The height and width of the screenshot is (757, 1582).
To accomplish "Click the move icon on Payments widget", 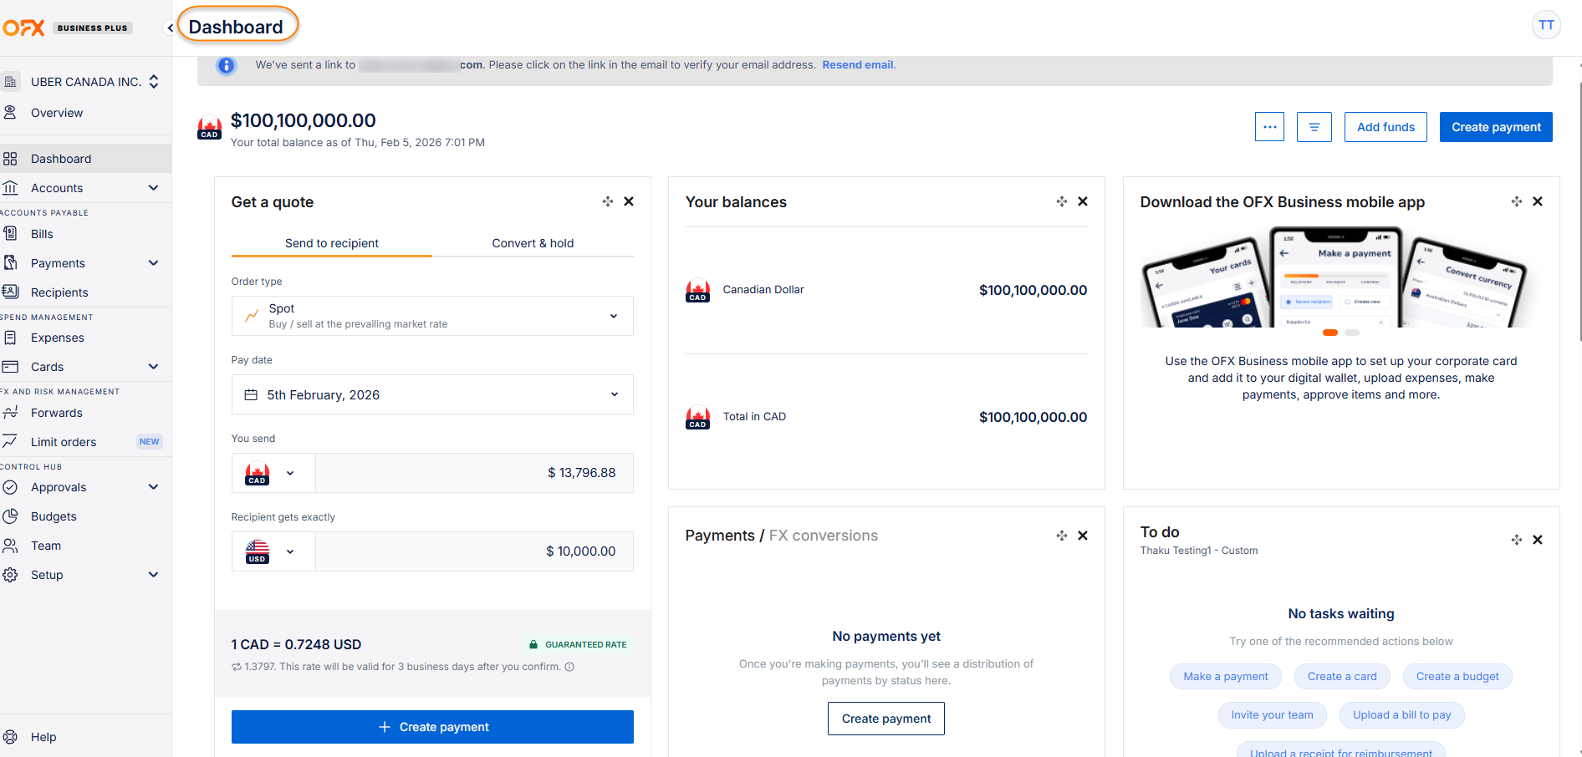I will (1061, 536).
